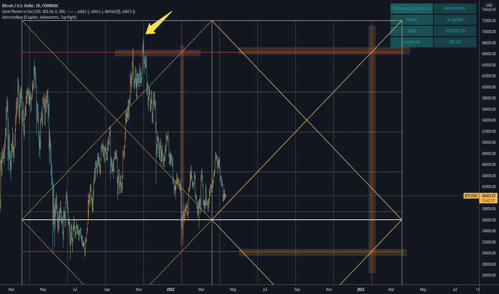The height and width of the screenshot is (294, 499).
Task: Select the Gann Planets vs Sun indicator legend
Action: [x=69, y=11]
